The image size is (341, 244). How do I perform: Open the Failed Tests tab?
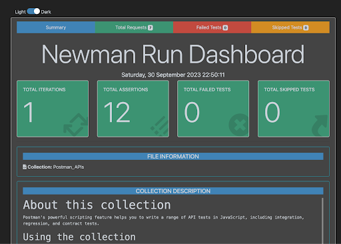[x=212, y=27]
